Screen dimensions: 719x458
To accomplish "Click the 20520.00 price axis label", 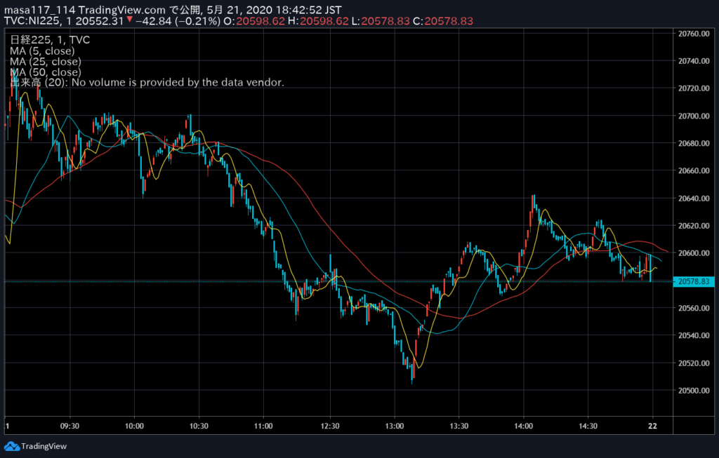I will [x=694, y=363].
